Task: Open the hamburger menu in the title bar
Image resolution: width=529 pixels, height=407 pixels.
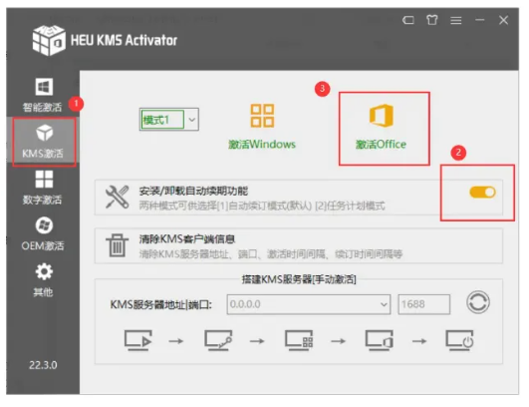Action: point(456,20)
